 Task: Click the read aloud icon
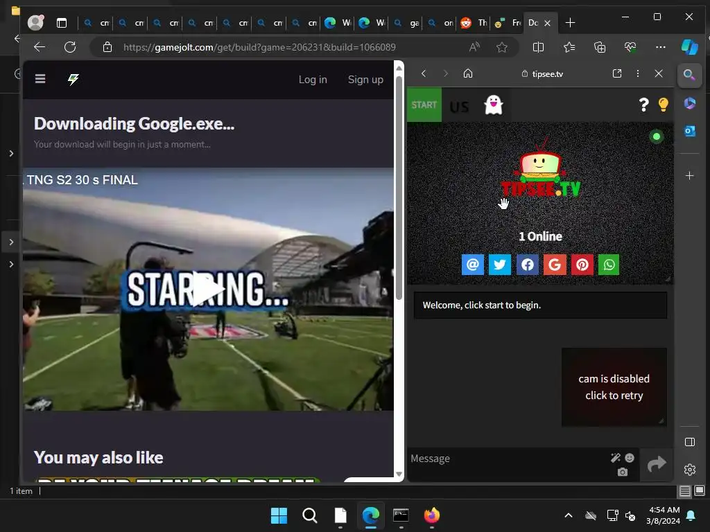[474, 47]
